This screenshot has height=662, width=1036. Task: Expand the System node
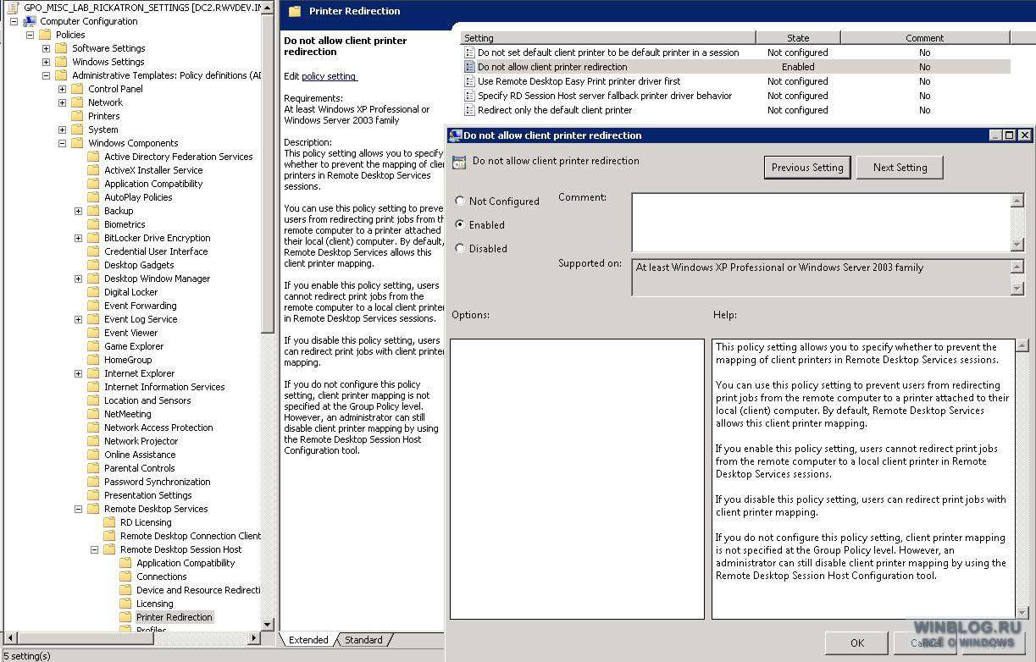pyautogui.click(x=63, y=130)
